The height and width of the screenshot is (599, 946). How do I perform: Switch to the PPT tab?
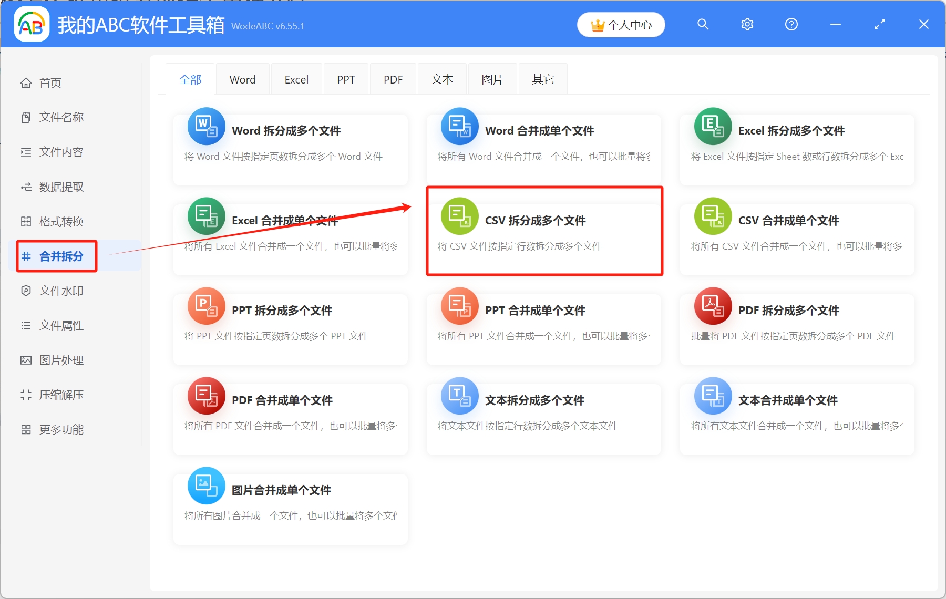(x=346, y=79)
